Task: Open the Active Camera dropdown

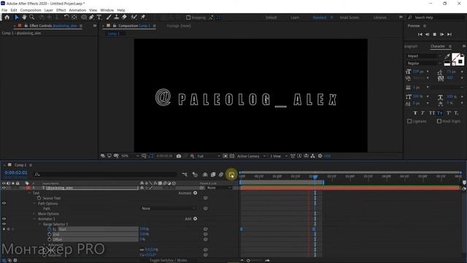Action: [x=251, y=156]
